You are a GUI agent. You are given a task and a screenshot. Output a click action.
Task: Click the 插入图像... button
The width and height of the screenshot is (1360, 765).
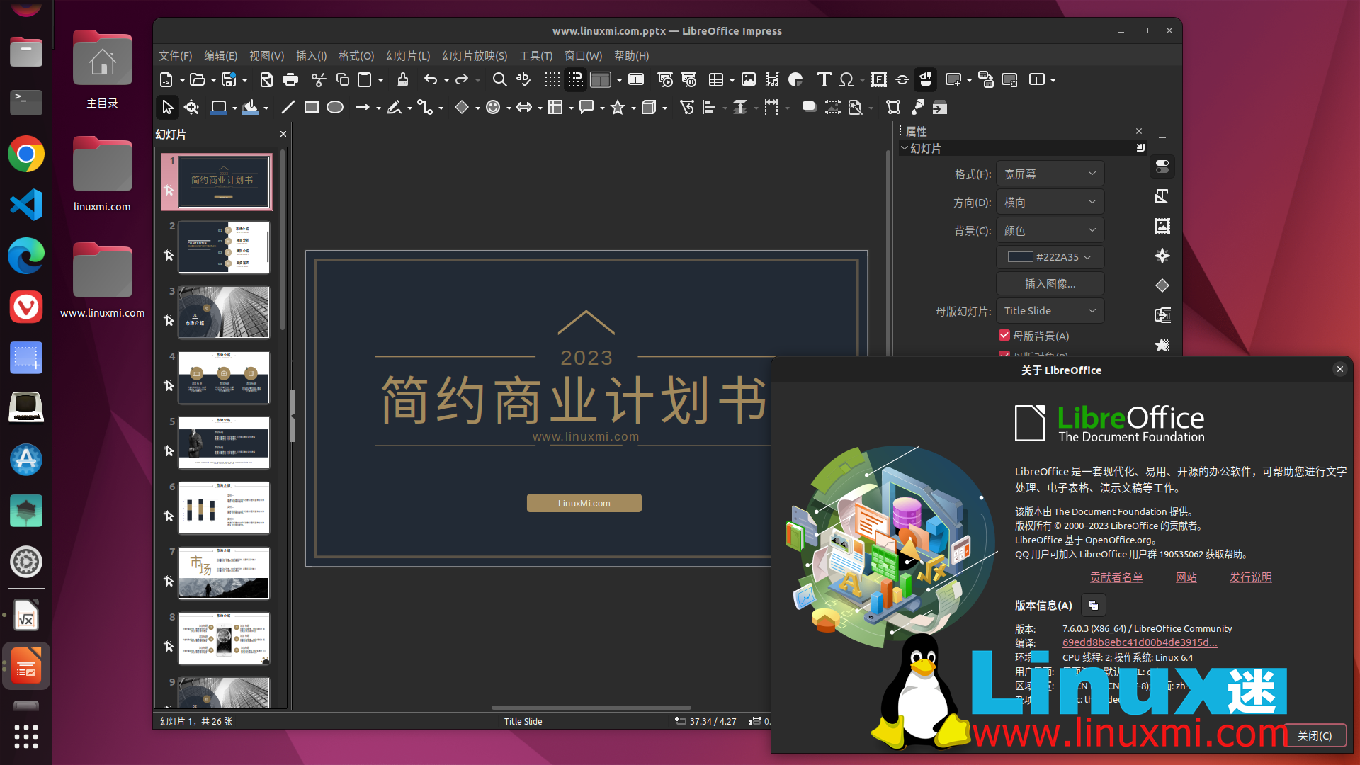pyautogui.click(x=1050, y=284)
